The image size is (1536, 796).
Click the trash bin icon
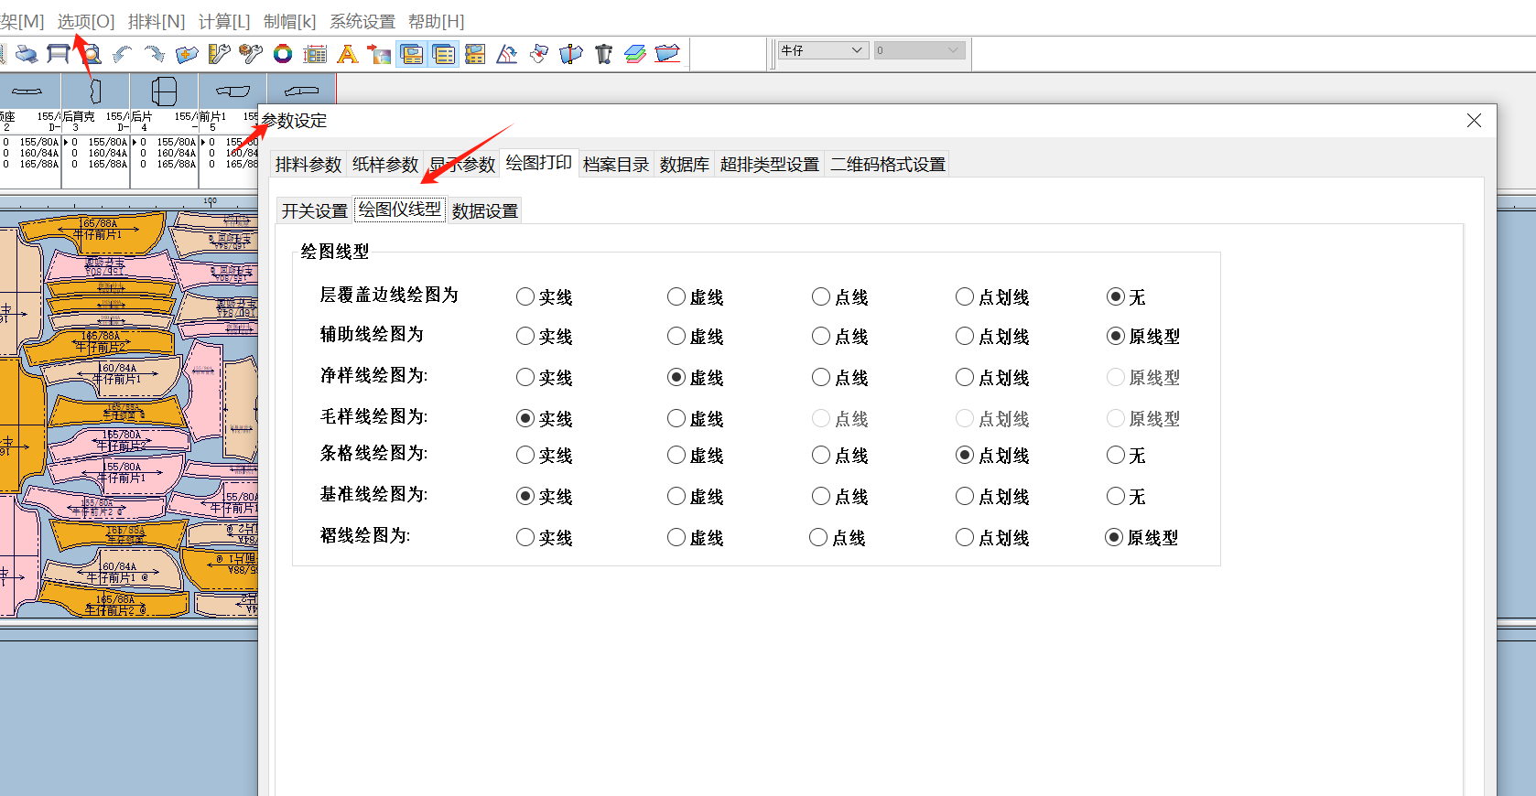click(603, 55)
